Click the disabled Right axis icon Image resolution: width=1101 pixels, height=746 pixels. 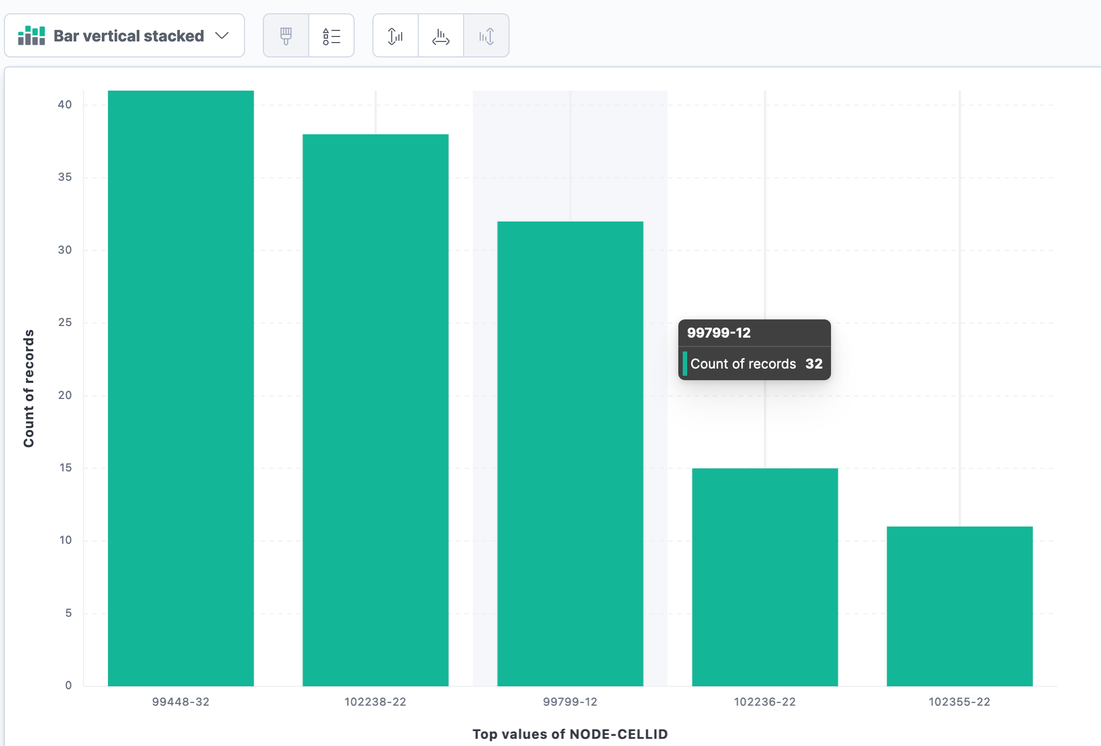486,36
